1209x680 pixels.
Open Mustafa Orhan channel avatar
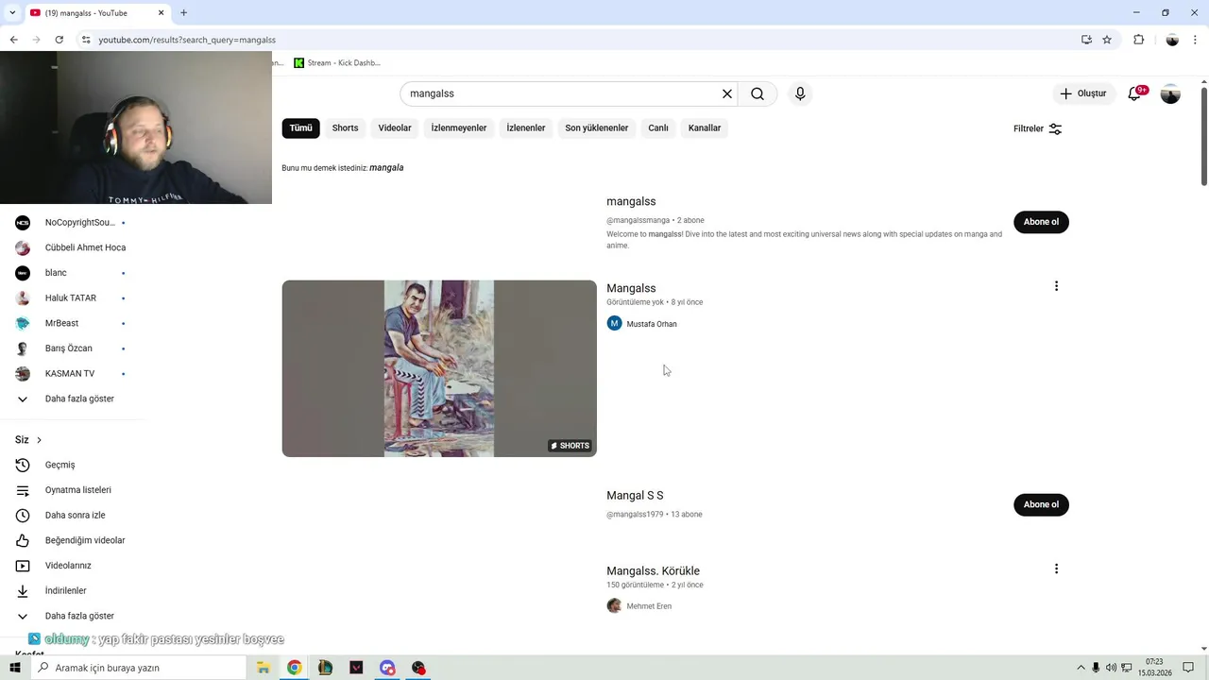(614, 324)
